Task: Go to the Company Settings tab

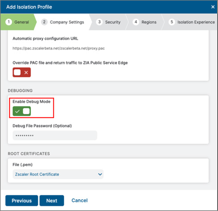Action: point(67,22)
